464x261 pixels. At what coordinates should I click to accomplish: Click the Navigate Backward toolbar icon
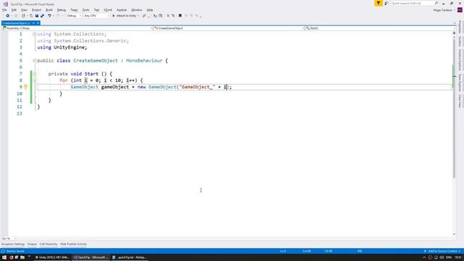7,16
